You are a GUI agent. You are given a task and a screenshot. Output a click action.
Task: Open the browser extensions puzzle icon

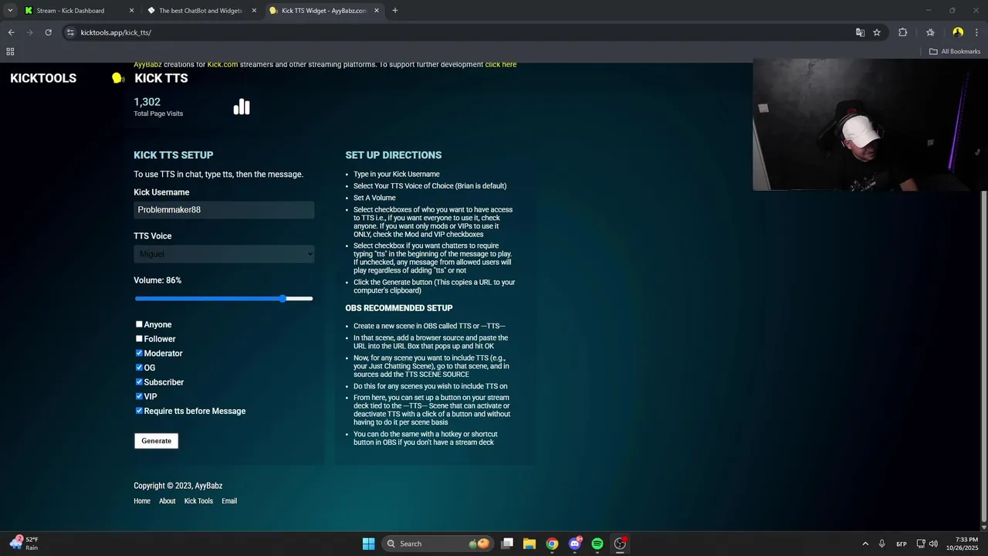(902, 32)
